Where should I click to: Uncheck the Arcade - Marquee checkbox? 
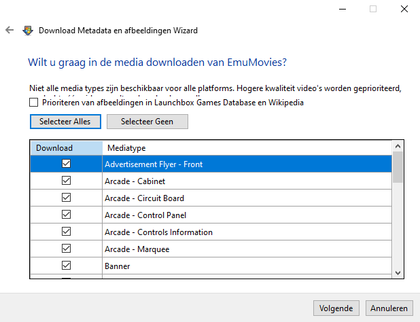66,249
